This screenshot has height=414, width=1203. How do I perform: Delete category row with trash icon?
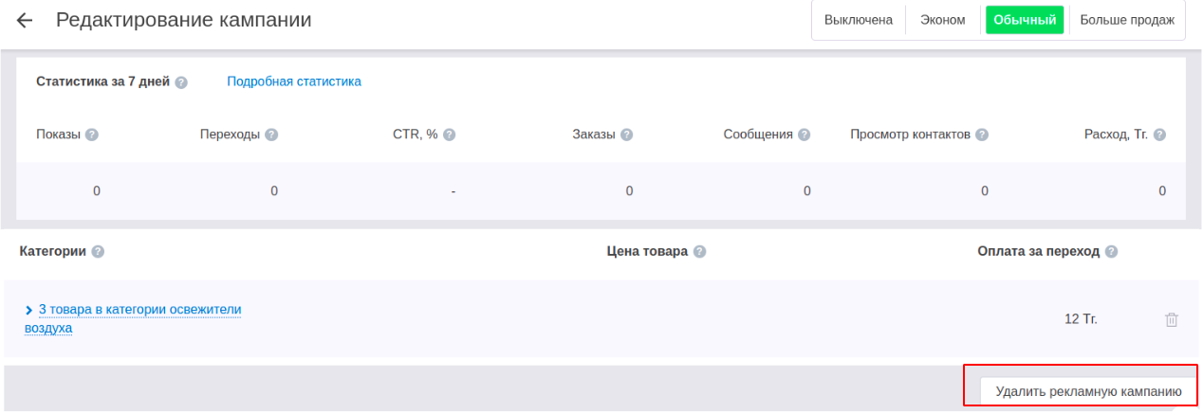click(x=1172, y=319)
